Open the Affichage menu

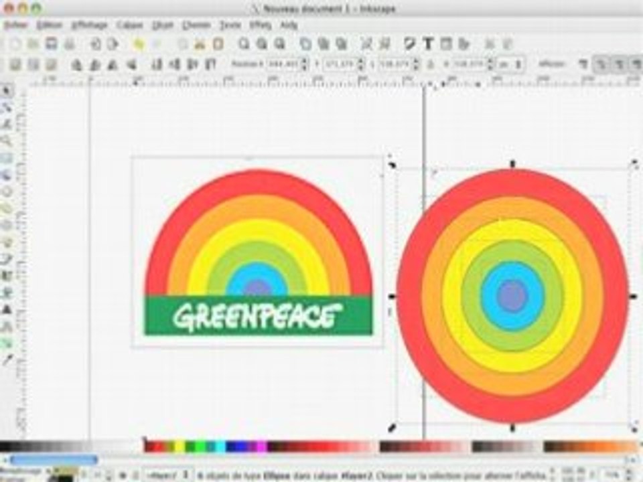(x=89, y=25)
